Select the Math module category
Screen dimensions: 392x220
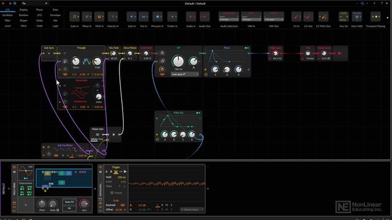click(x=39, y=26)
